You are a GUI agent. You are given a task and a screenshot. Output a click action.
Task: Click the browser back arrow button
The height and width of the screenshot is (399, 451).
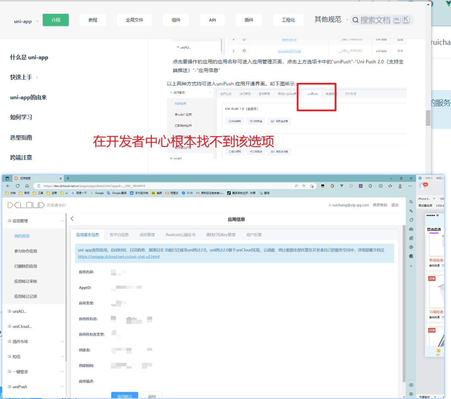click(8, 186)
